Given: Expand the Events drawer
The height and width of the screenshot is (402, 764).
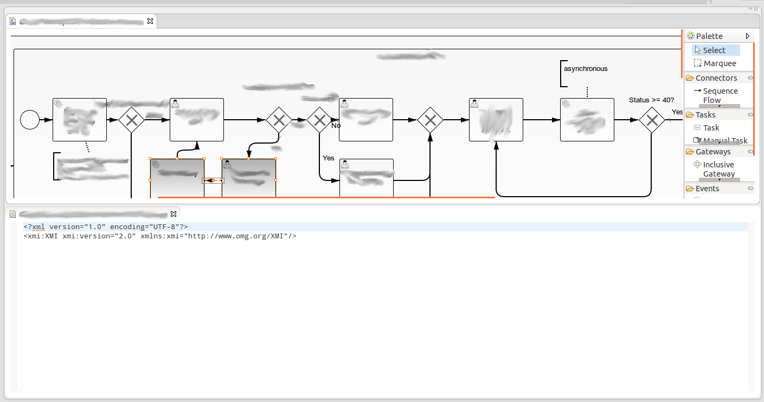Looking at the screenshot, I should click(707, 189).
